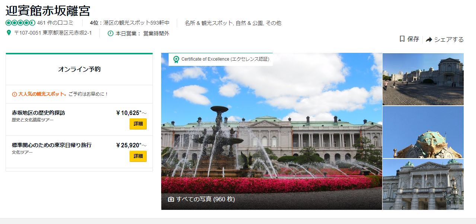Open the 461 件の口コミ reviews link
This screenshot has height=224, width=476.
[x=55, y=23]
